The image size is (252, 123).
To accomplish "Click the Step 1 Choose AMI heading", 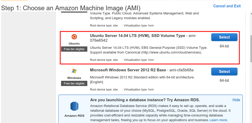I will point(71,8).
